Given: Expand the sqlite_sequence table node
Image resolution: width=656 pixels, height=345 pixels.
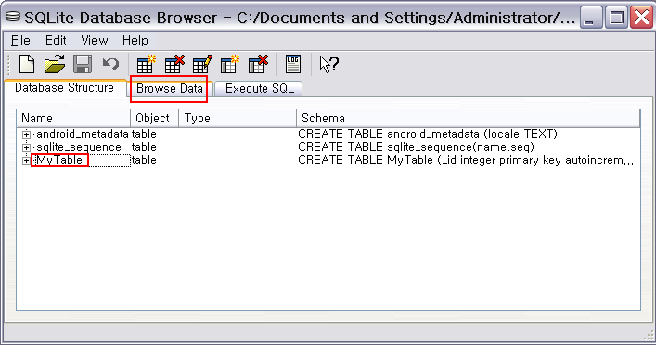Looking at the screenshot, I should coord(26,147).
